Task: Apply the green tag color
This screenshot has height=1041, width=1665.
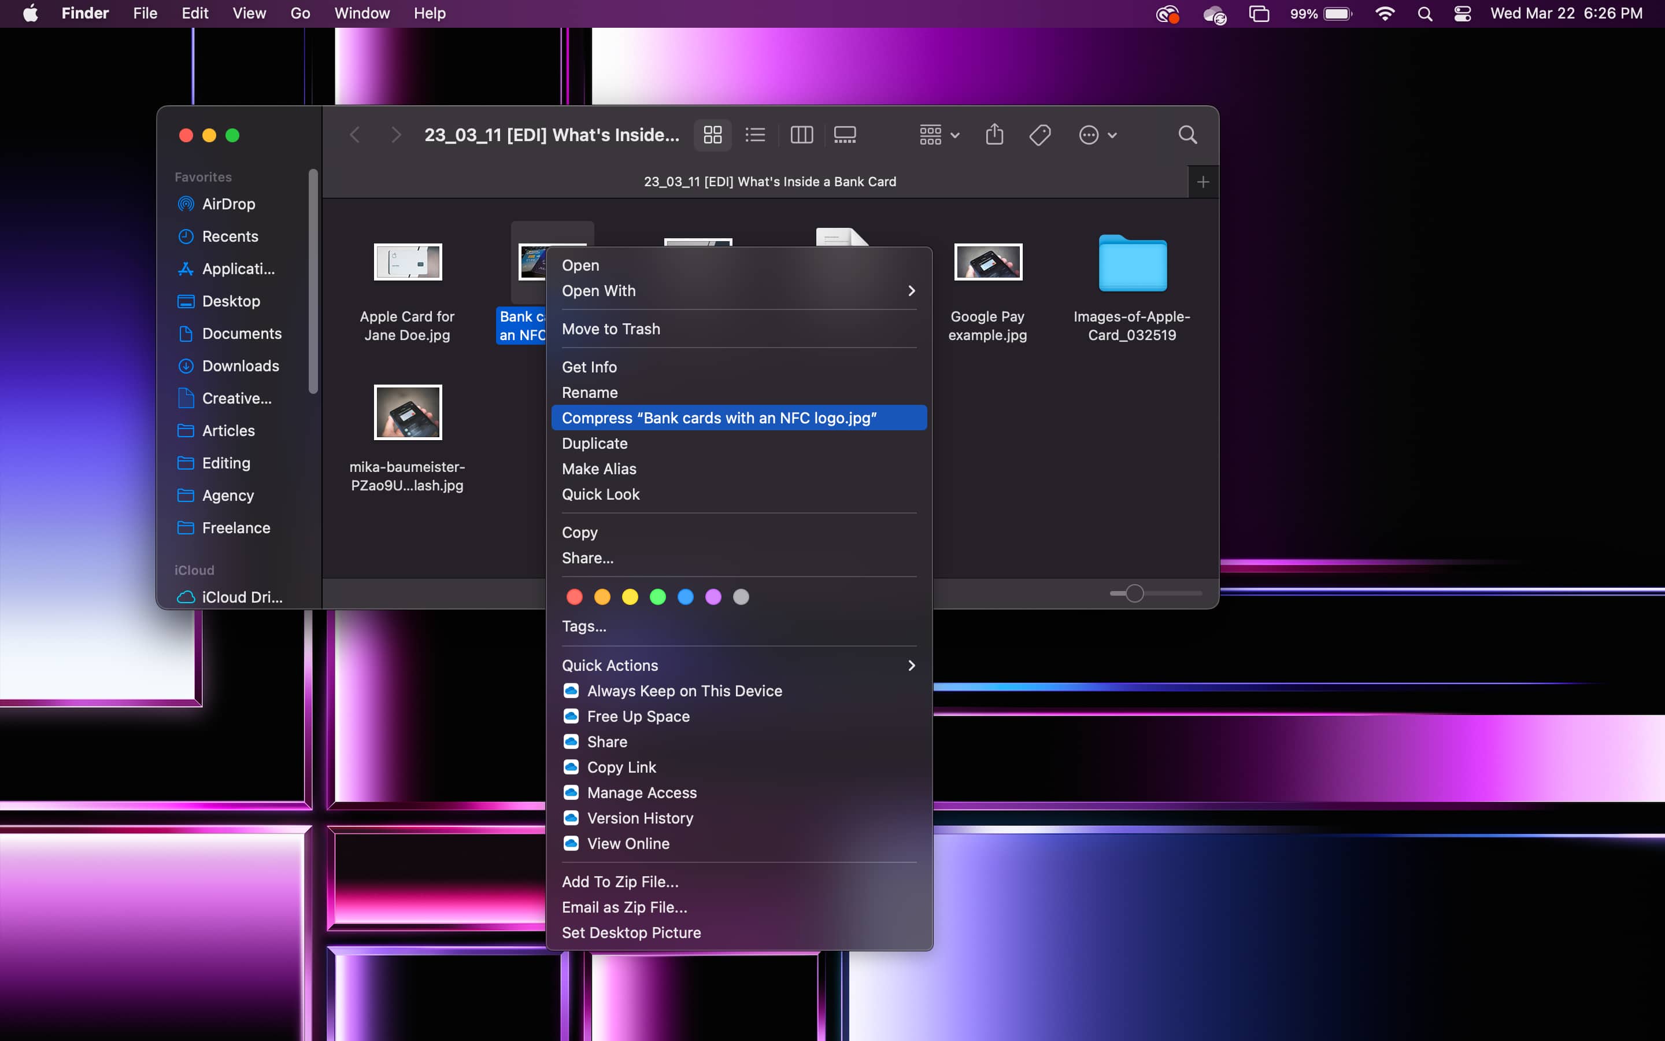Action: click(658, 597)
